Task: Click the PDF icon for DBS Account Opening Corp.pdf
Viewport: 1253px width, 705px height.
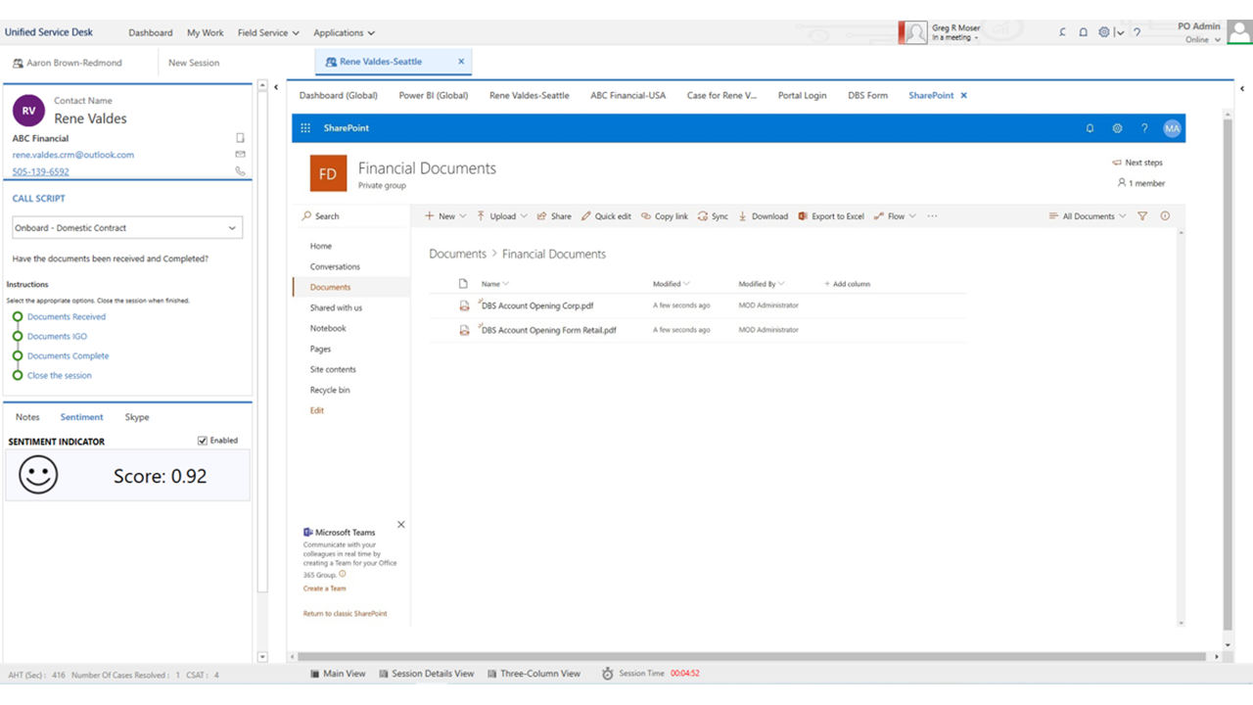Action: coord(464,305)
